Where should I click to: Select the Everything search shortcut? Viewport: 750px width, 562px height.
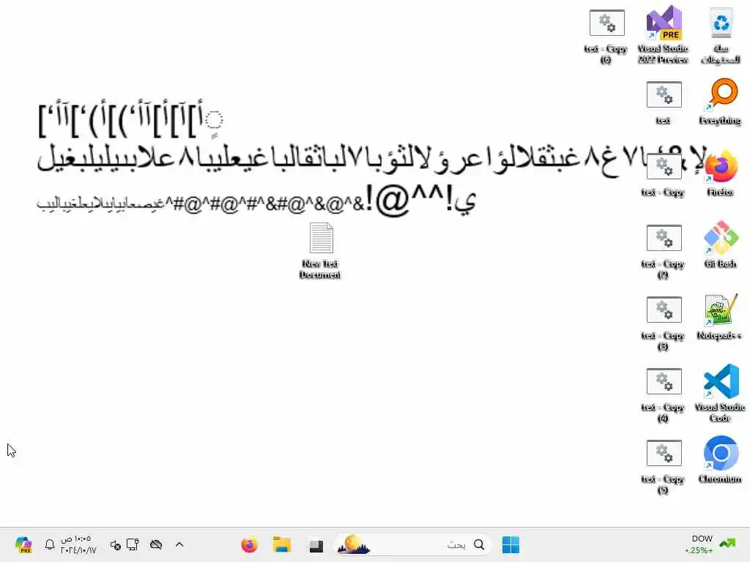point(721,101)
